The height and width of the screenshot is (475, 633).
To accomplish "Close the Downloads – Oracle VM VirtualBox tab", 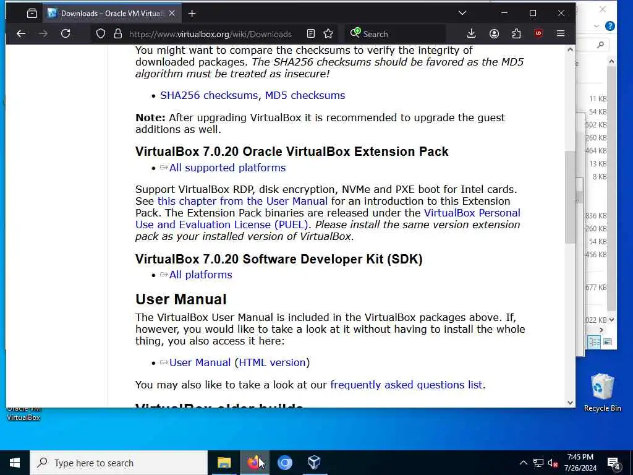I will pos(172,14).
